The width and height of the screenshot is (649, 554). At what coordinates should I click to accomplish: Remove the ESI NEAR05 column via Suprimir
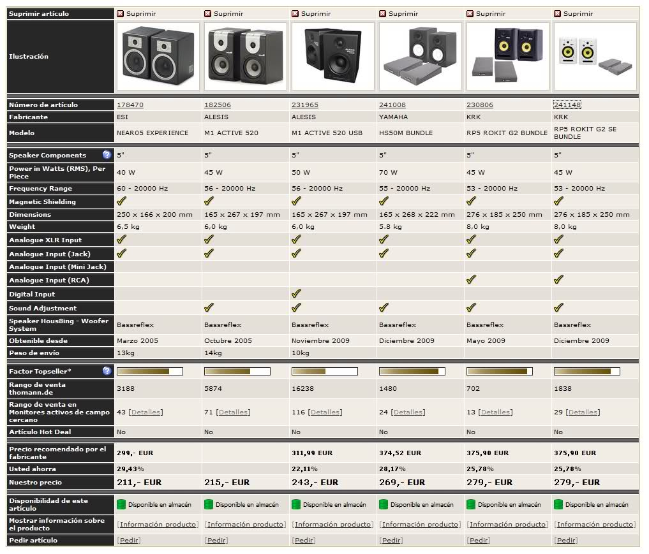(x=136, y=13)
